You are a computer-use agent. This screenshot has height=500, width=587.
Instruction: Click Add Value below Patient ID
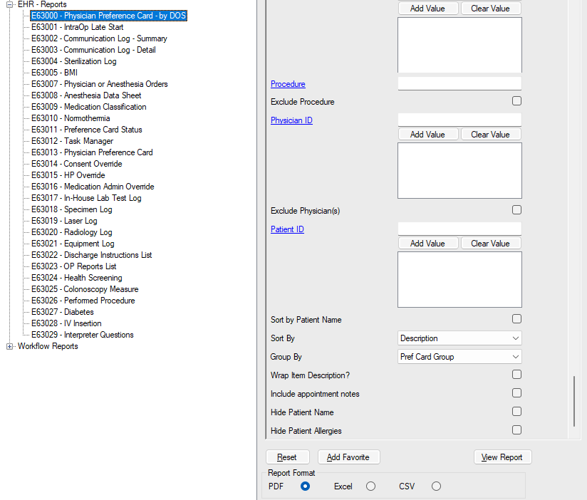427,243
